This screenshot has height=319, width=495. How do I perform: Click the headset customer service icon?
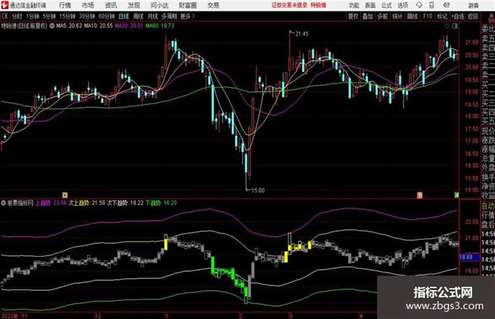[x=419, y=5]
